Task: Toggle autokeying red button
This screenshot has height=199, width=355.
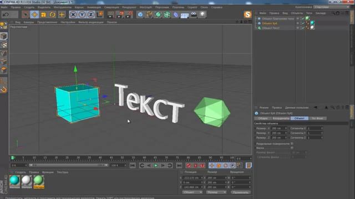Action: (x=195, y=166)
